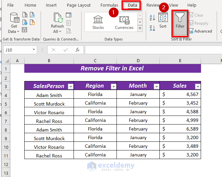Expand Refresh All dropdown arrow

click(60, 31)
